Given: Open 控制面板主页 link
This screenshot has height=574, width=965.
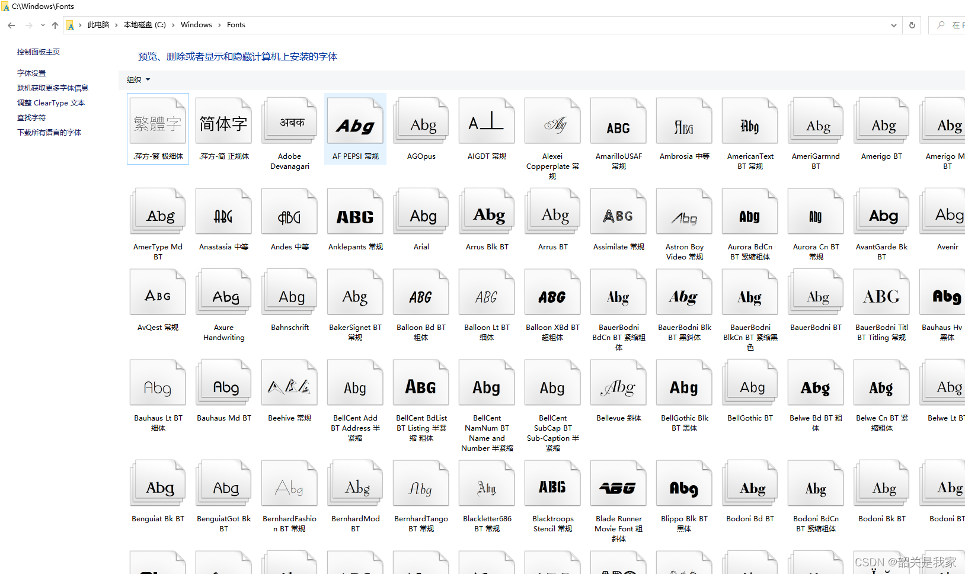Looking at the screenshot, I should pyautogui.click(x=39, y=52).
